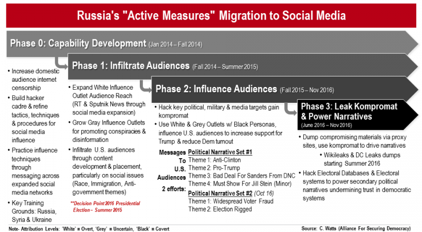Select the label "Messages To U.S. Audiences 2 efforts:"
422x232 pixels.
[x=172, y=170]
